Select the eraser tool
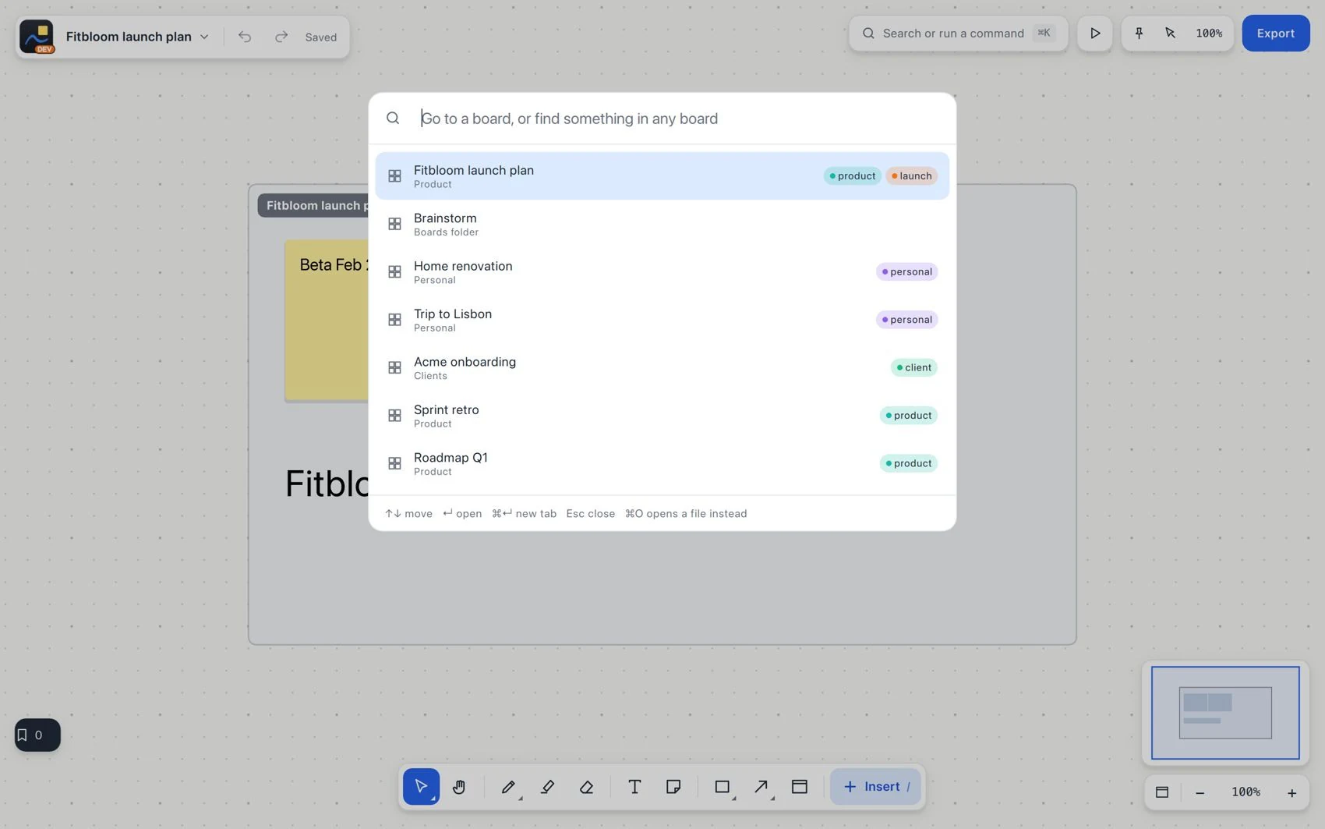The width and height of the screenshot is (1325, 829). 586,786
